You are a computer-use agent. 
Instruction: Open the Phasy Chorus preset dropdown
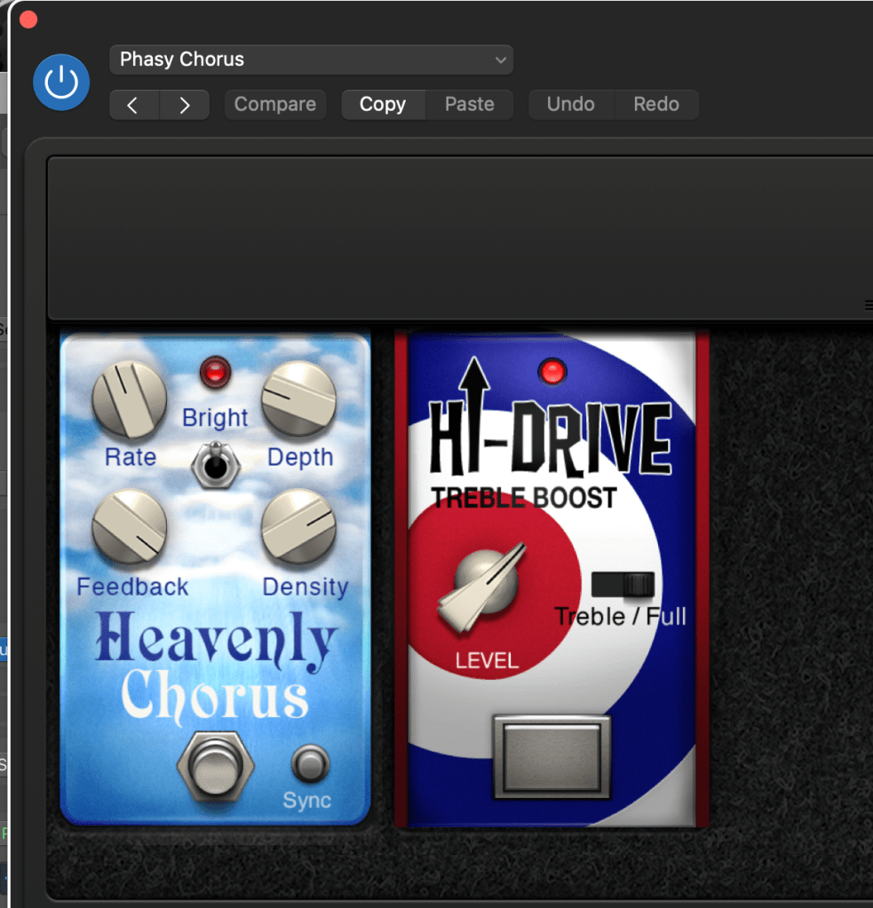(x=311, y=59)
